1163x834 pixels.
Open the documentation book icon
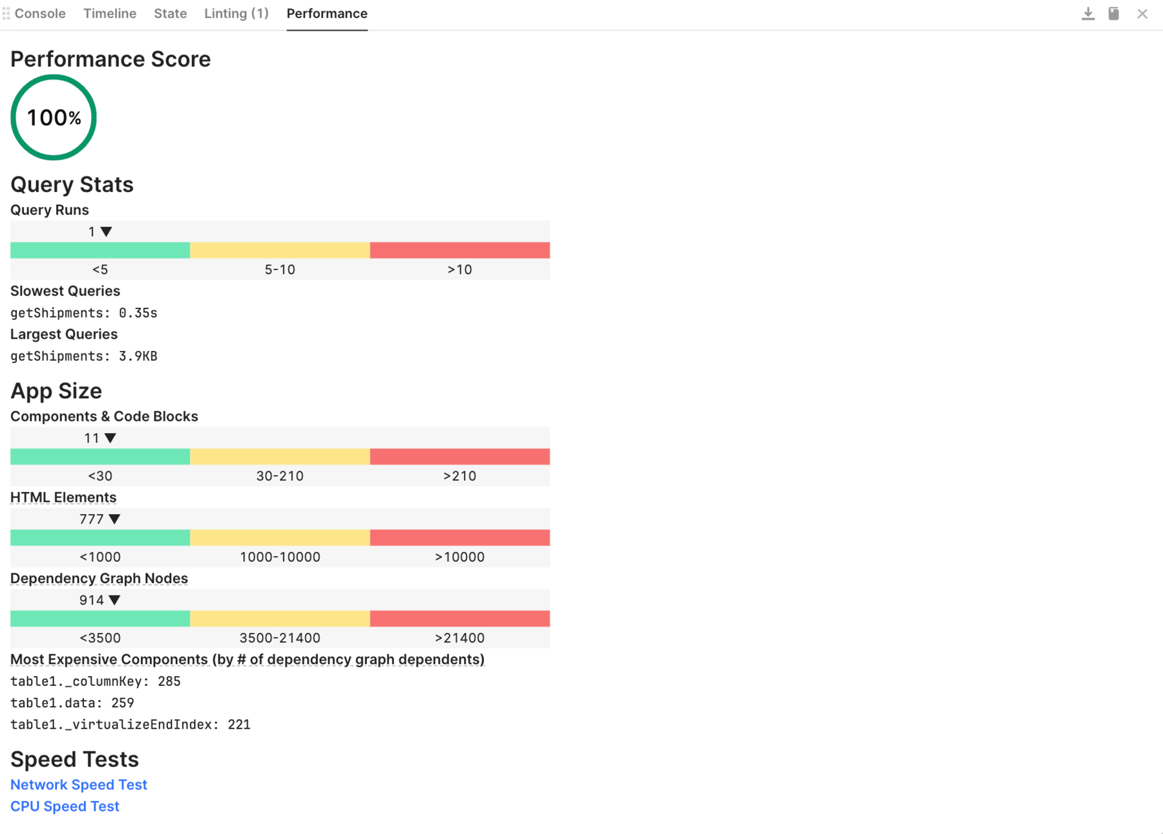tap(1114, 14)
